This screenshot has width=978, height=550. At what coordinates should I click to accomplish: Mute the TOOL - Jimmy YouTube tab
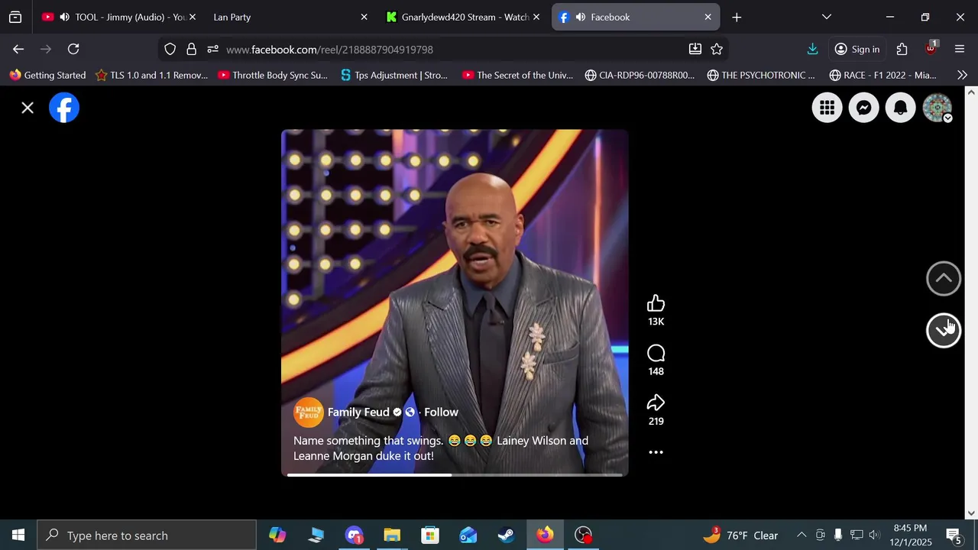(64, 17)
